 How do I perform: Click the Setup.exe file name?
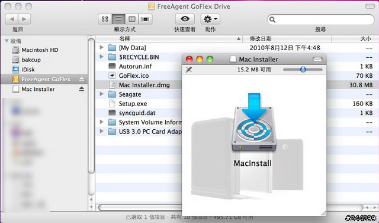(133, 104)
